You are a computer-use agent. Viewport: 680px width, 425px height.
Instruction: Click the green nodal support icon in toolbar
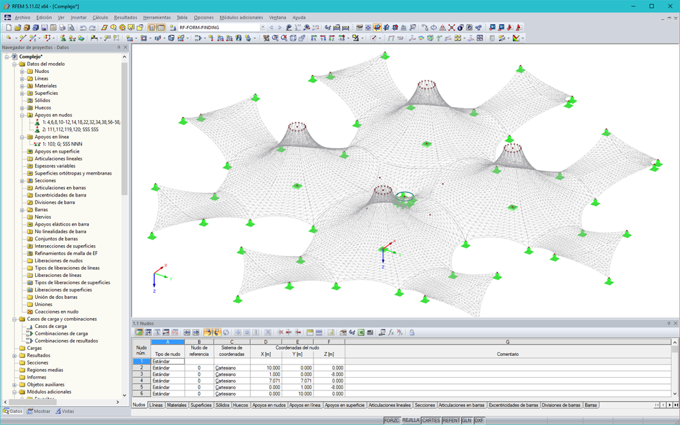tap(63, 38)
